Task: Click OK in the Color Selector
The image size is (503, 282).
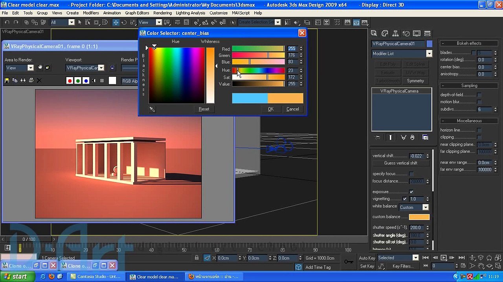Action: pyautogui.click(x=271, y=109)
